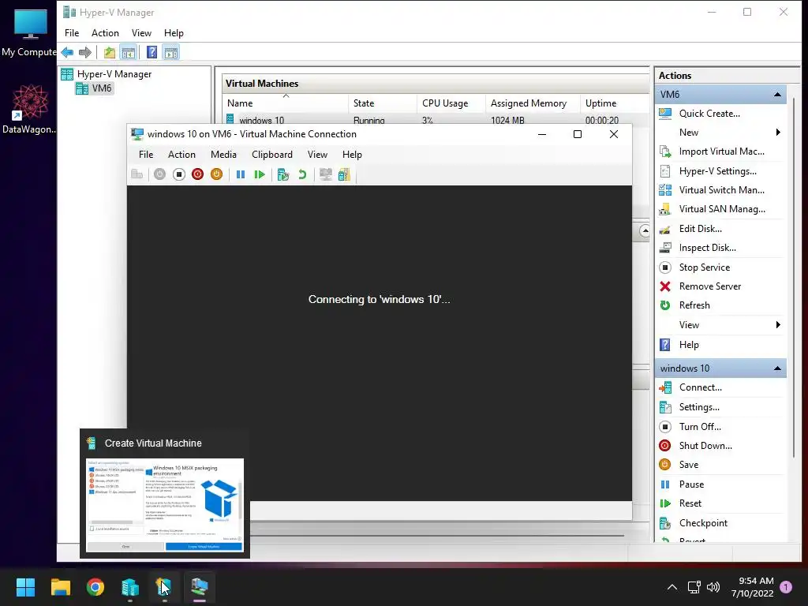Collapse the VM6 actions section
This screenshot has width=808, height=606.
pyautogui.click(x=777, y=95)
